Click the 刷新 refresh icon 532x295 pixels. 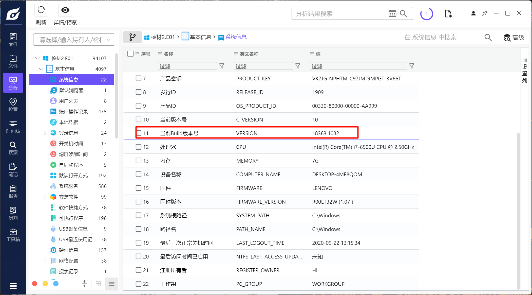pyautogui.click(x=41, y=10)
